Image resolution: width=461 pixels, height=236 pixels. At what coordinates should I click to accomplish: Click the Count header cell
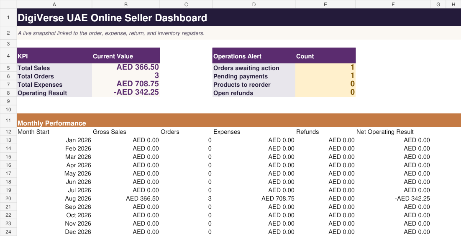click(325, 56)
